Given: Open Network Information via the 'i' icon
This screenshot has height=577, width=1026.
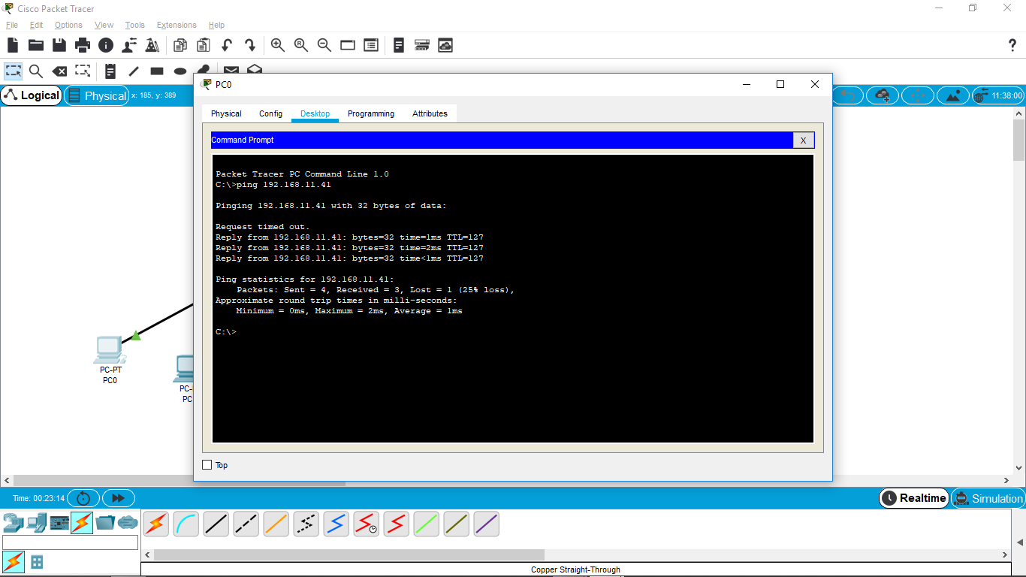Looking at the screenshot, I should pyautogui.click(x=106, y=45).
